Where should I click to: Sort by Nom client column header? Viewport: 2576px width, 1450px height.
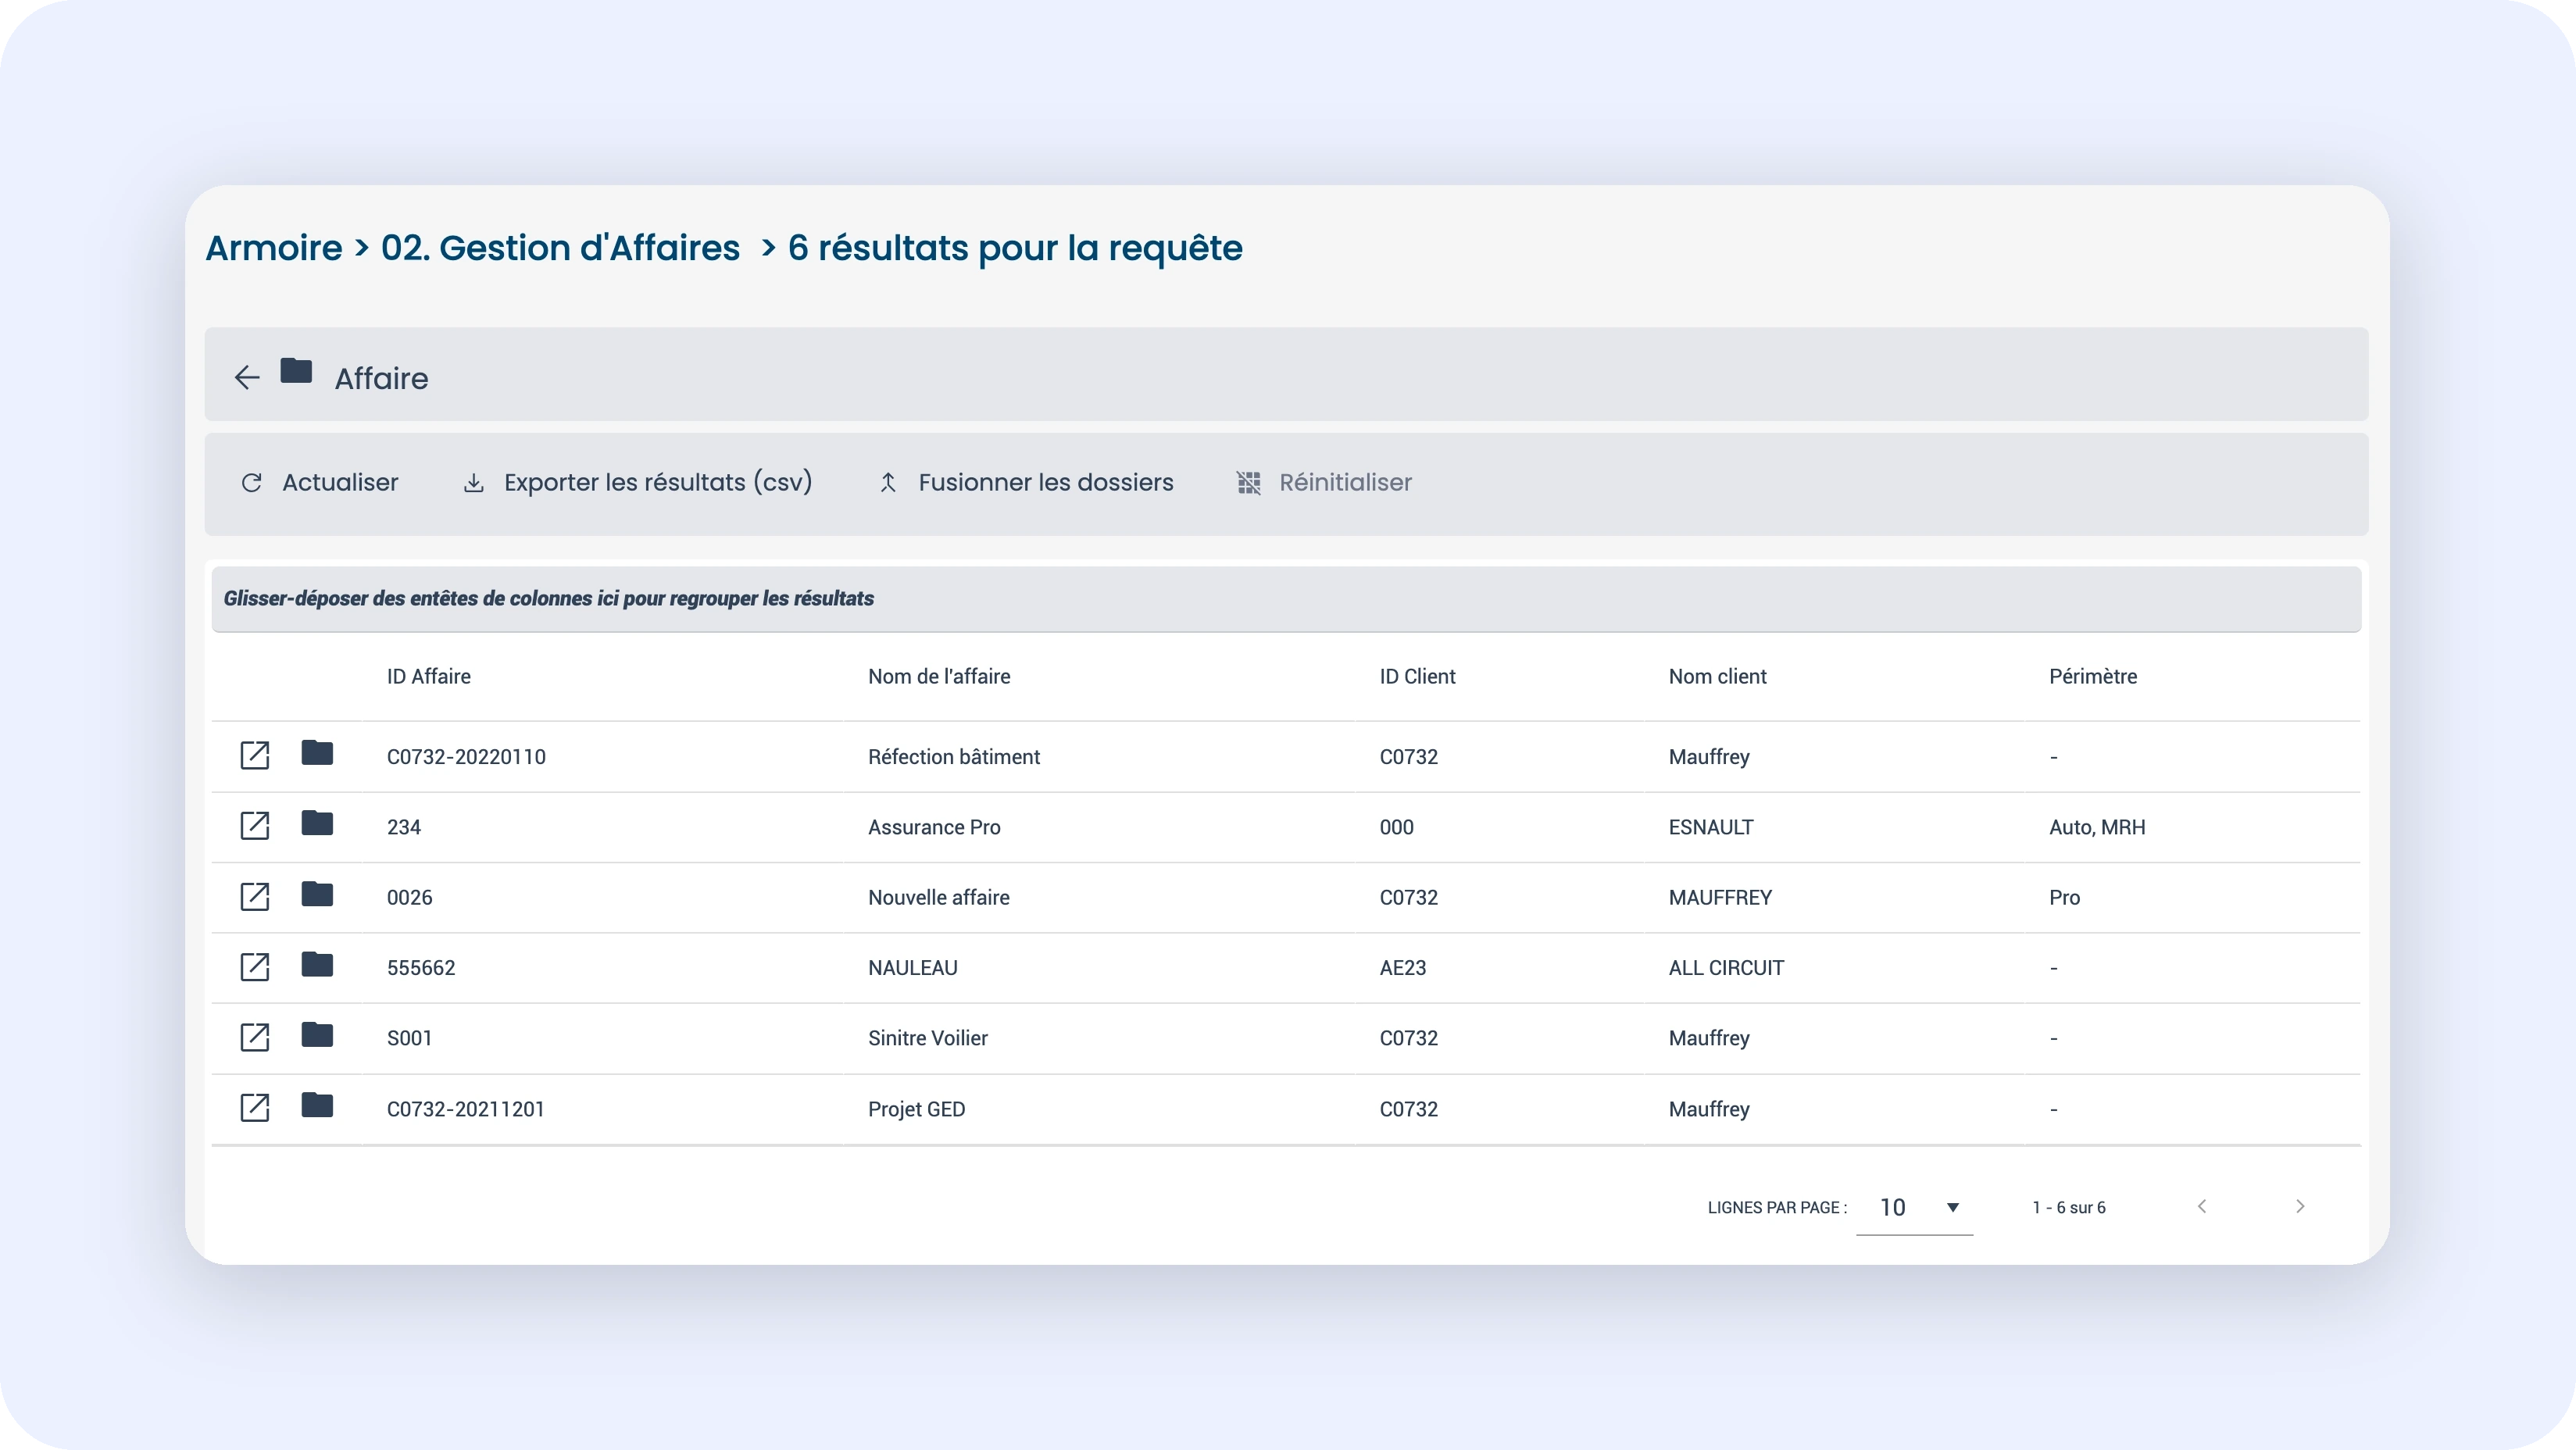pyautogui.click(x=1718, y=677)
